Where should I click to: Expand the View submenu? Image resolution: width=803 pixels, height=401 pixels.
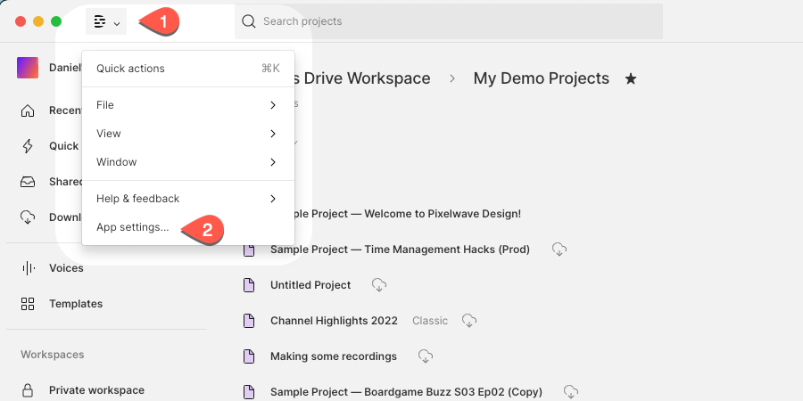point(187,134)
